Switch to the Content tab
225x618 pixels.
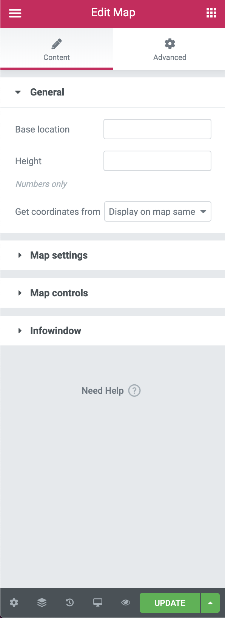coord(56,49)
